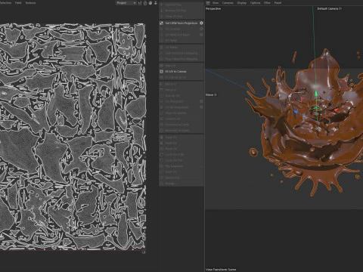
Task: Click the lock icon in texture view toolbar
Action: point(145,3)
